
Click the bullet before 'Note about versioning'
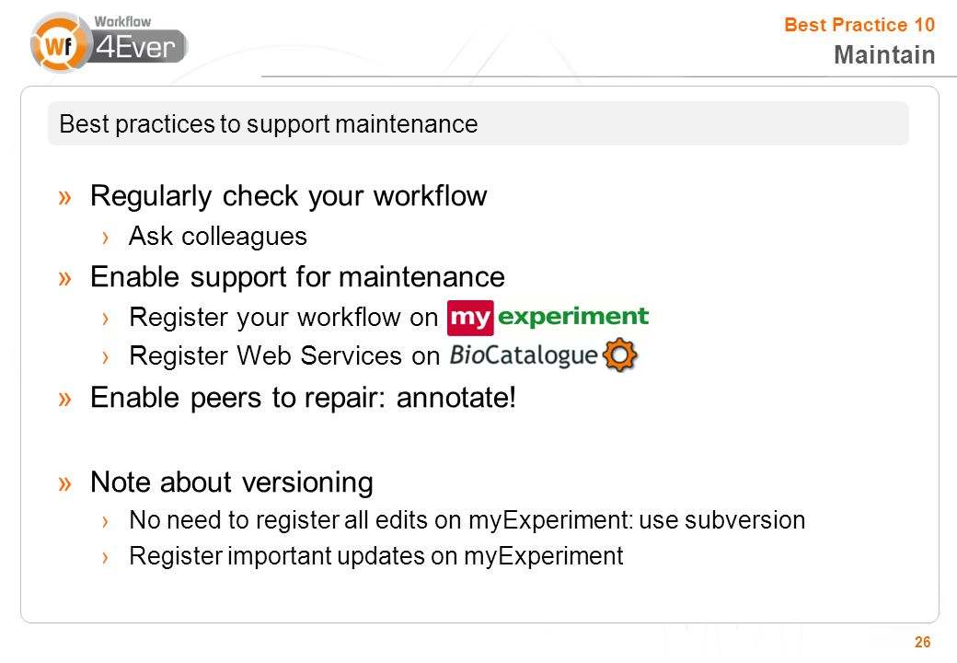(64, 483)
